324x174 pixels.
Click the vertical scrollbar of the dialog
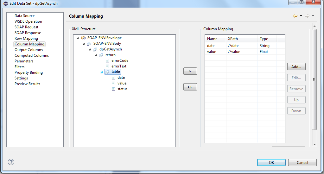(x=314, y=79)
